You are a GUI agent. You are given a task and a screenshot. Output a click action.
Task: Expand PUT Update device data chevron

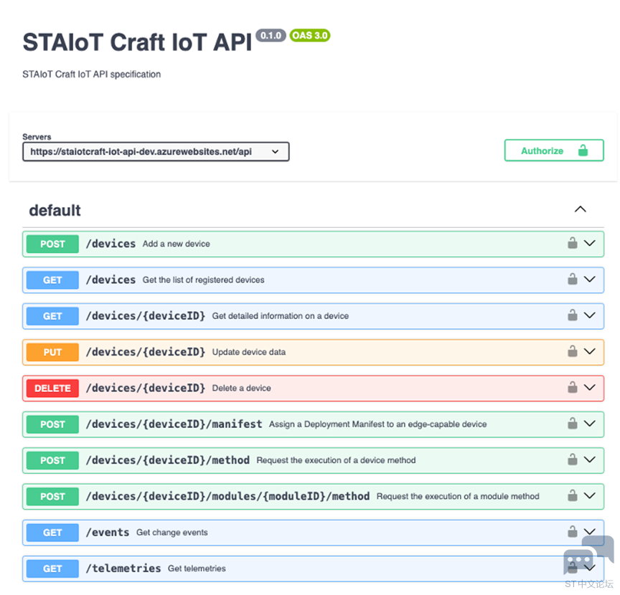[590, 351]
